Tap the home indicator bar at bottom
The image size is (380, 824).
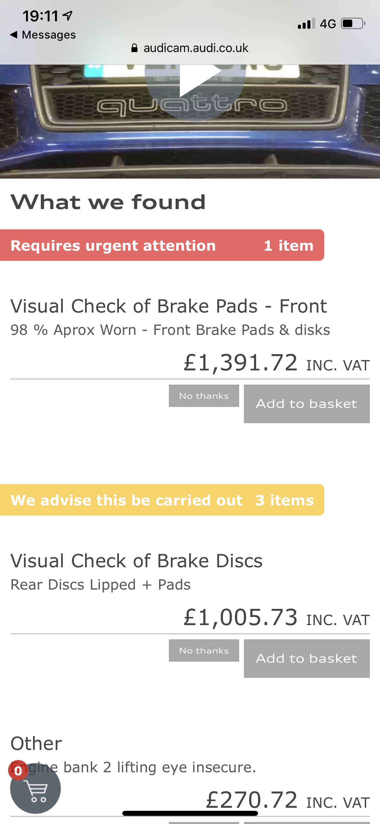pos(190,813)
